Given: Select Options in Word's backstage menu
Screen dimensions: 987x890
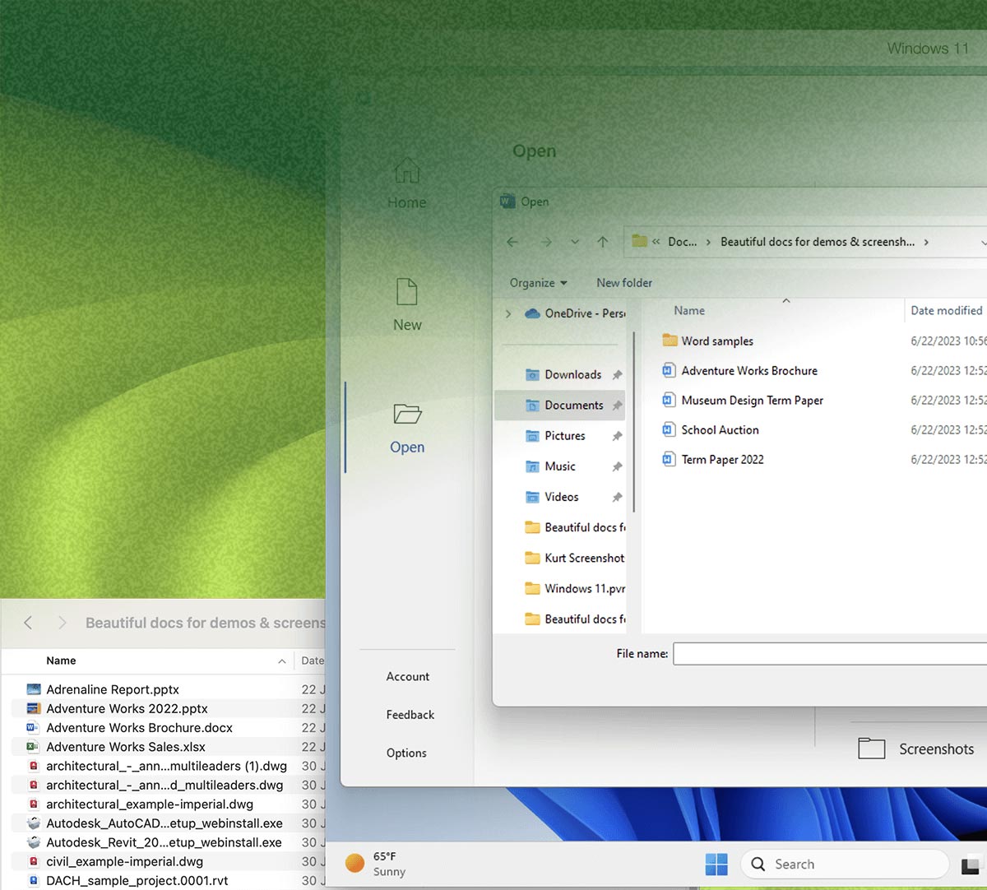Looking at the screenshot, I should coord(406,753).
